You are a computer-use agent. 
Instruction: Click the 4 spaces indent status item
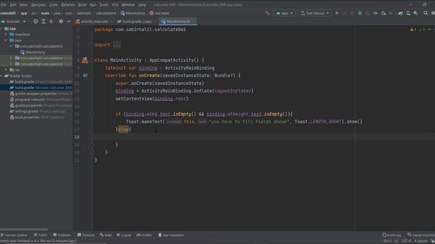(x=421, y=241)
